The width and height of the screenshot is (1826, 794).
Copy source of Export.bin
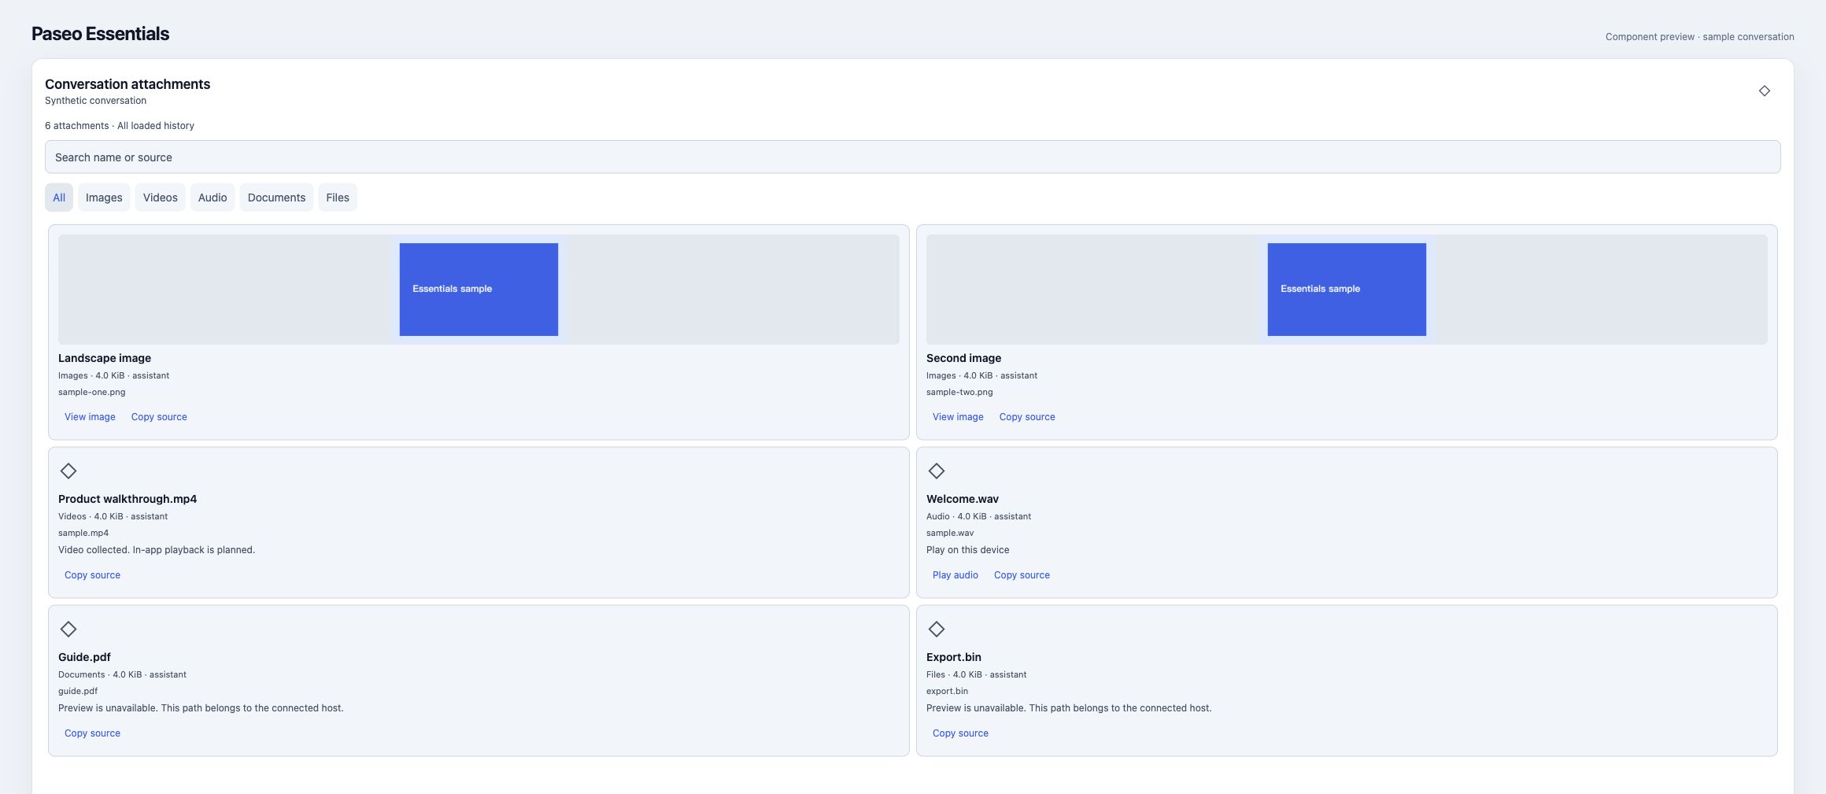tap(960, 733)
